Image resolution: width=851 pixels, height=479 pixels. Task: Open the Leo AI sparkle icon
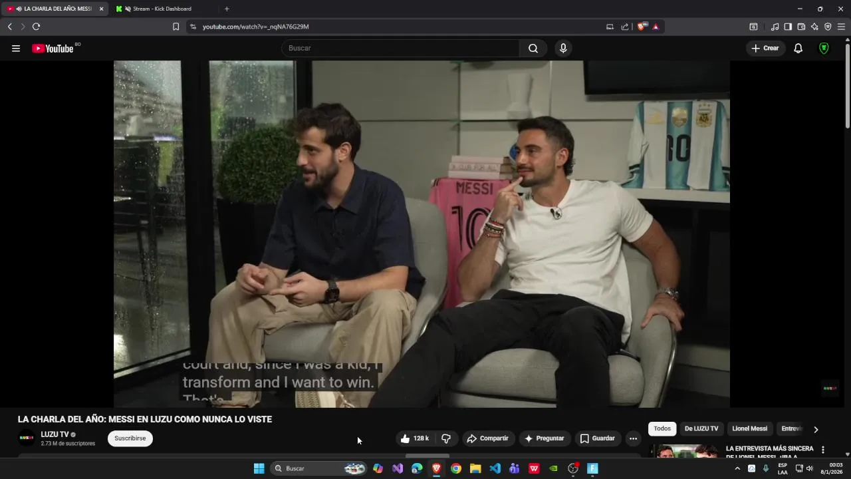click(814, 27)
